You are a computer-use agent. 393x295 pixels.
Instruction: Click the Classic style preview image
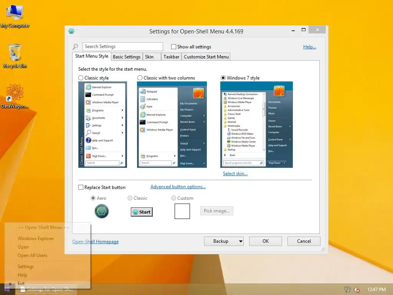[102, 125]
